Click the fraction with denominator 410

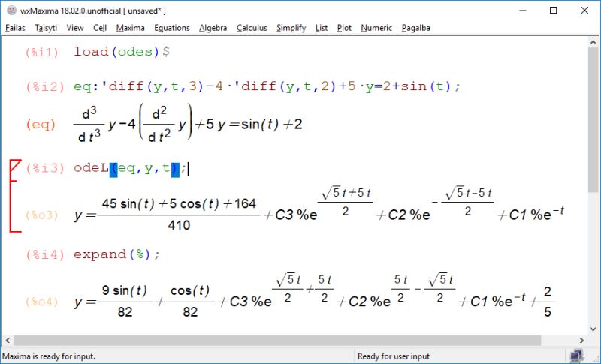coord(179,215)
